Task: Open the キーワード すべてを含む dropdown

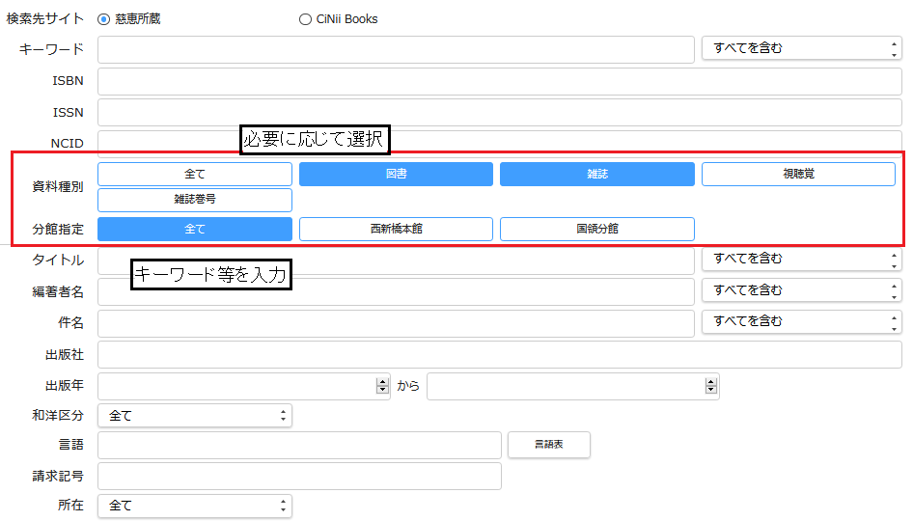Action: (802, 48)
